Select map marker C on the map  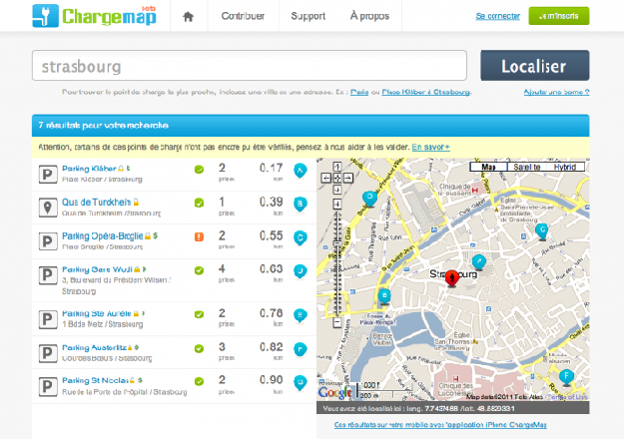pyautogui.click(x=541, y=231)
